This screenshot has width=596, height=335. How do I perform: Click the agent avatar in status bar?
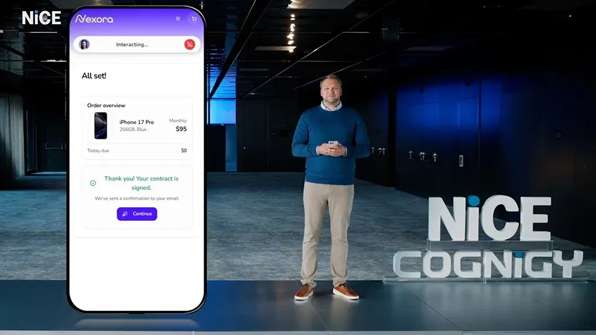point(84,44)
